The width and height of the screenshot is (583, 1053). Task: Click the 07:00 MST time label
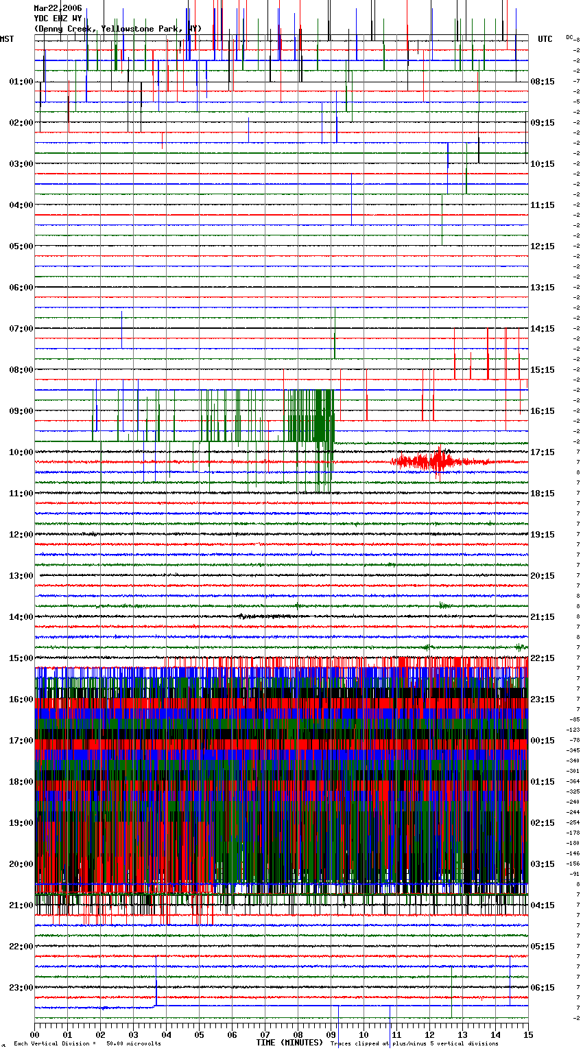pos(21,329)
